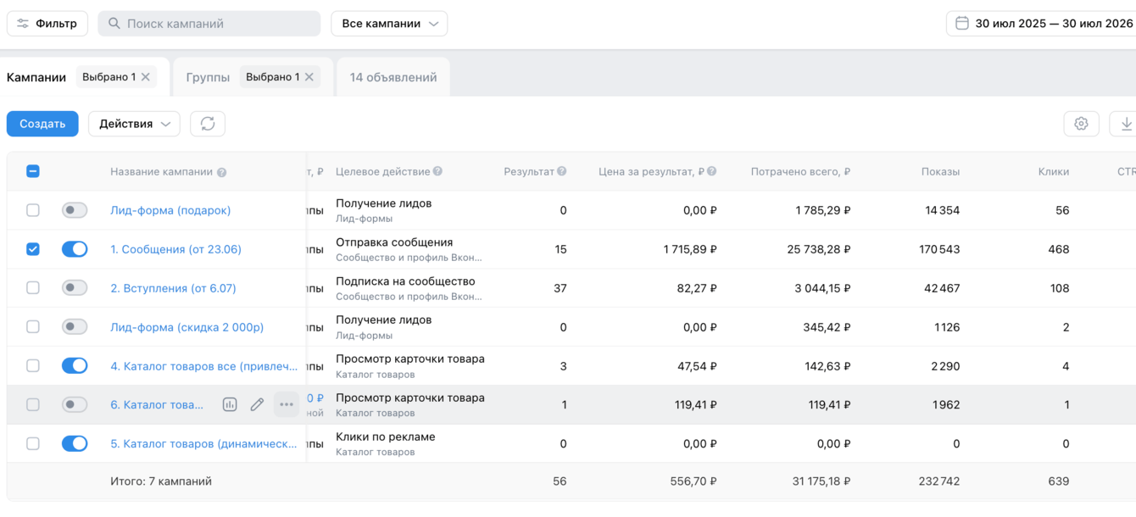Screen dimensions: 1136x517
Task: Click the download export icon
Action: click(x=1126, y=124)
